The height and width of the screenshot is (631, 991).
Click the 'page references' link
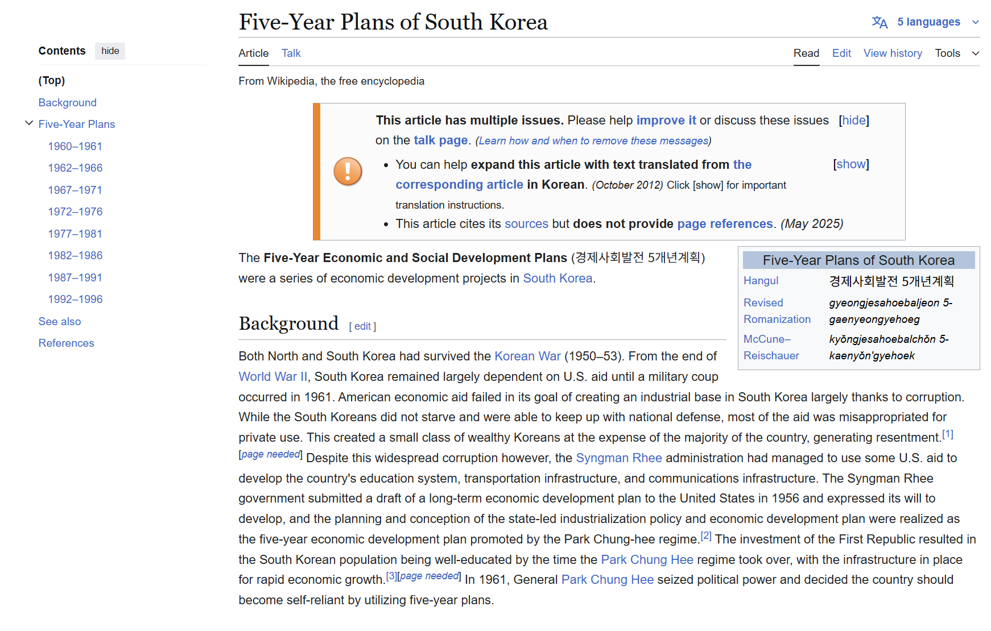click(x=725, y=224)
